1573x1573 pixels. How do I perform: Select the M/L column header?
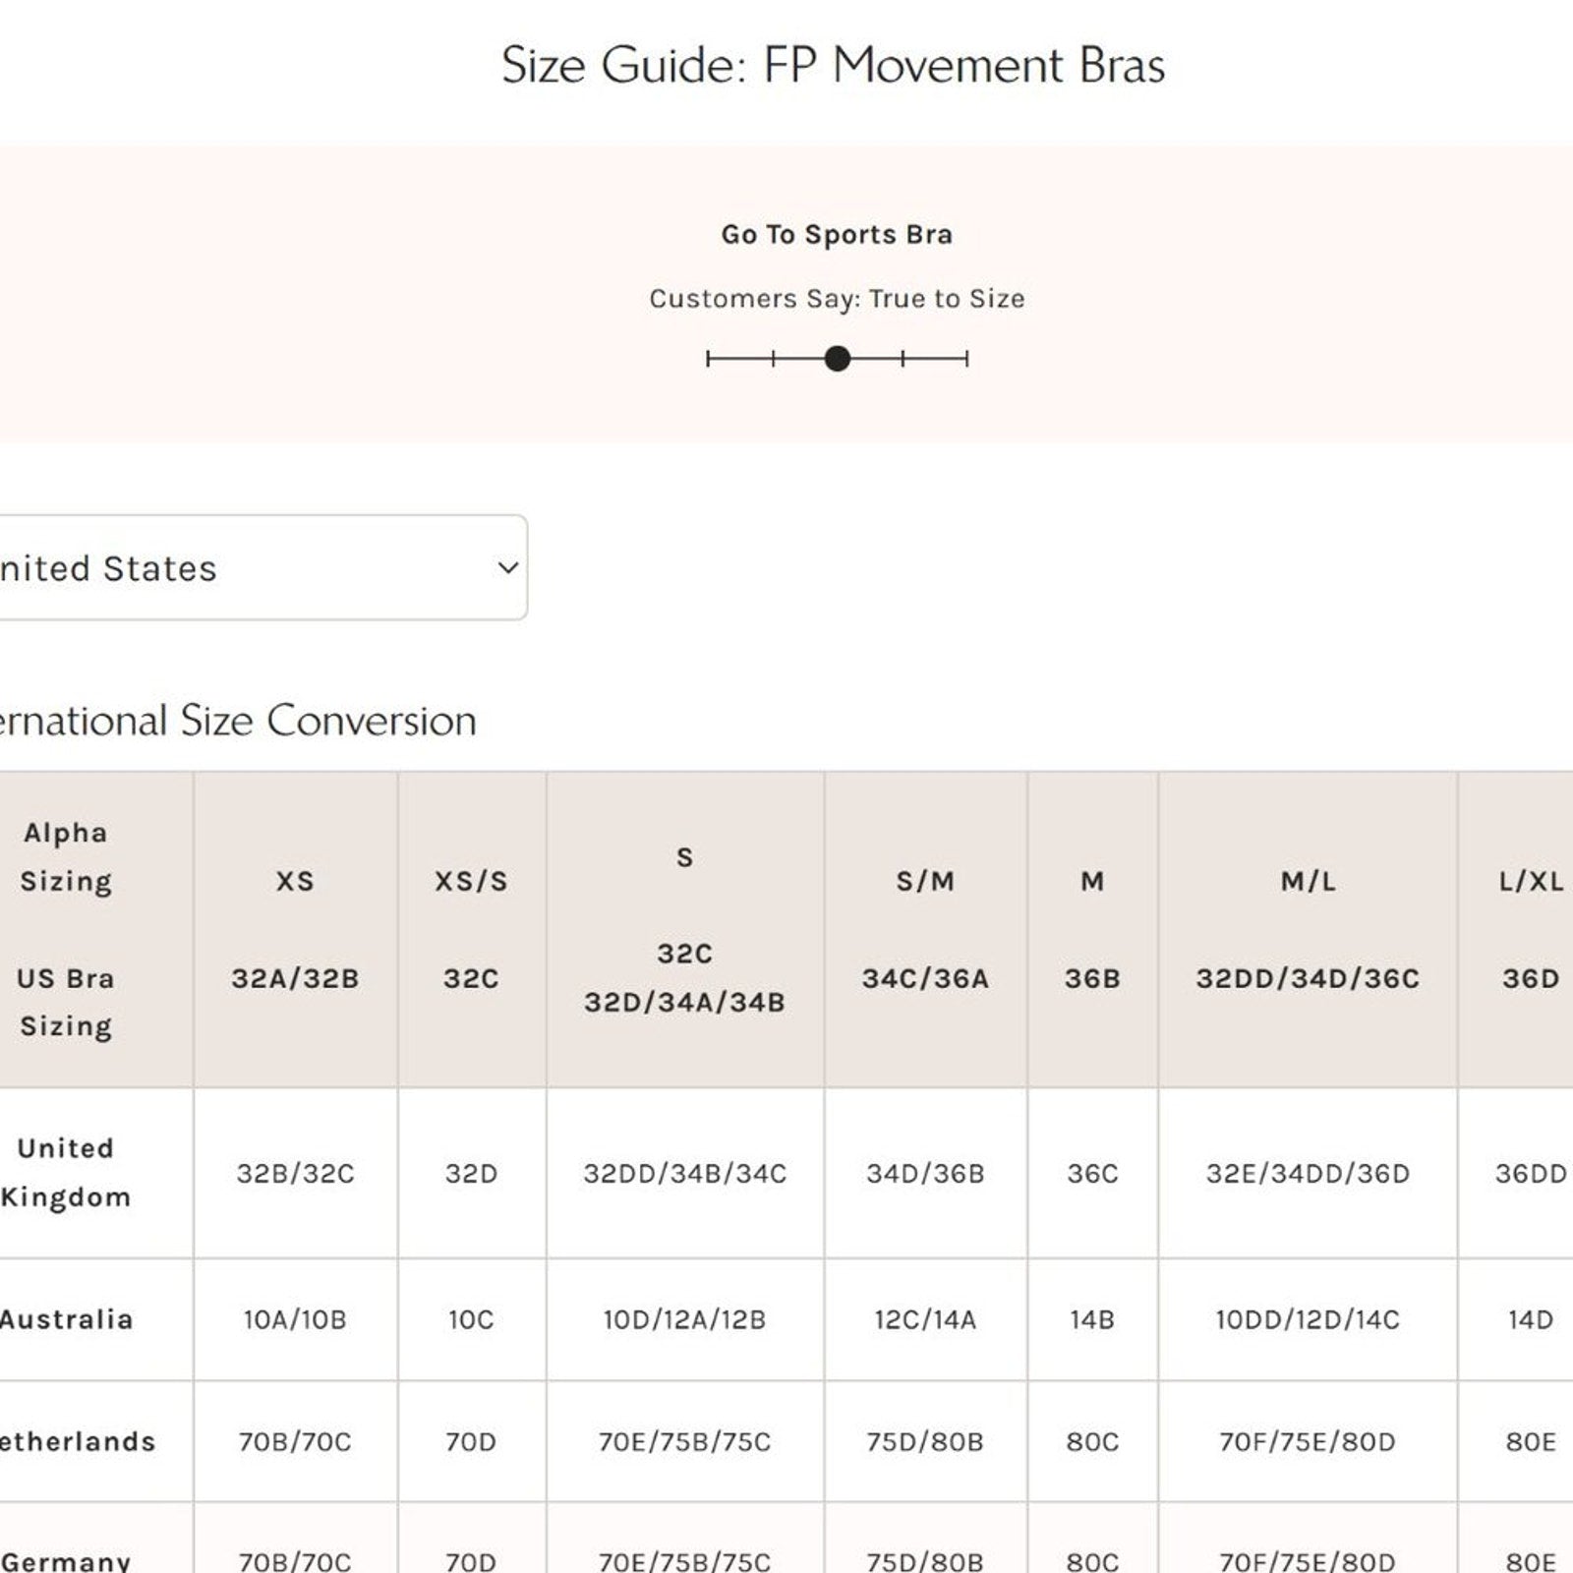click(x=1308, y=881)
